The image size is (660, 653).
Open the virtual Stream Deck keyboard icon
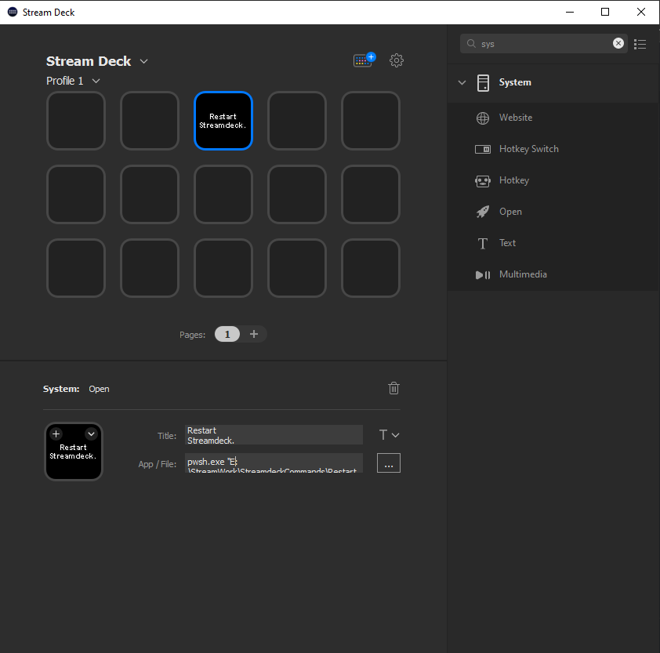coord(361,60)
